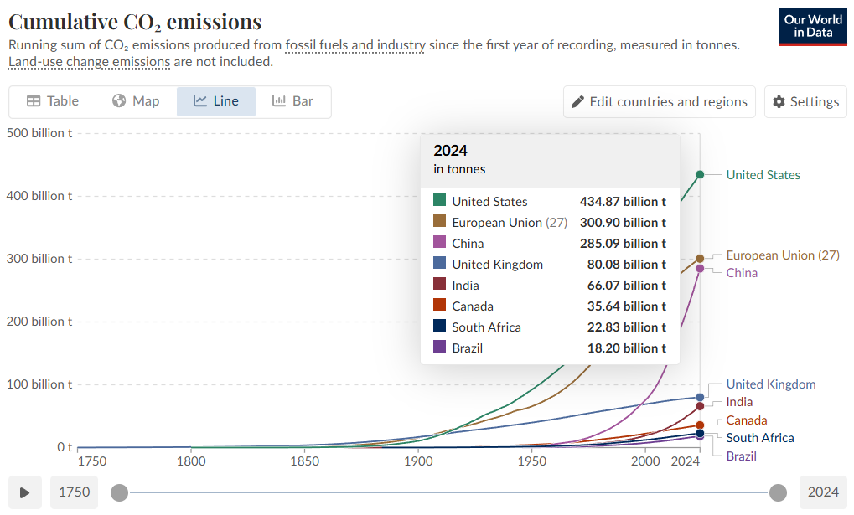Select the United States line label
Screen dimensions: 854x515
click(763, 175)
